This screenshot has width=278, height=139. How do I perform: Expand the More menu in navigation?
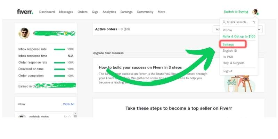point(161,12)
